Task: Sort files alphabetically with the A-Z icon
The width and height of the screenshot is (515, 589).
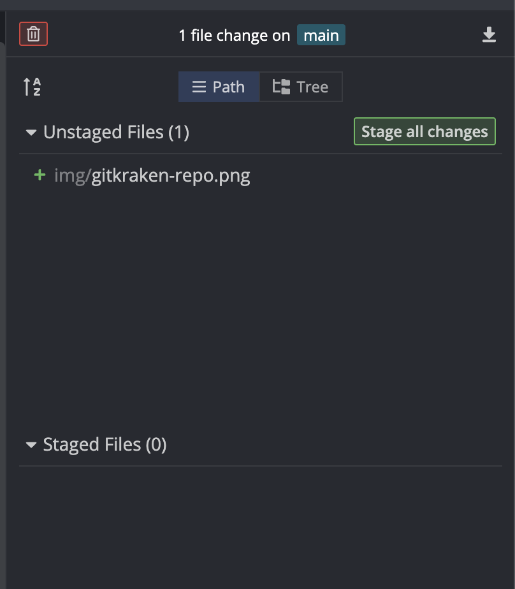Action: click(x=33, y=87)
